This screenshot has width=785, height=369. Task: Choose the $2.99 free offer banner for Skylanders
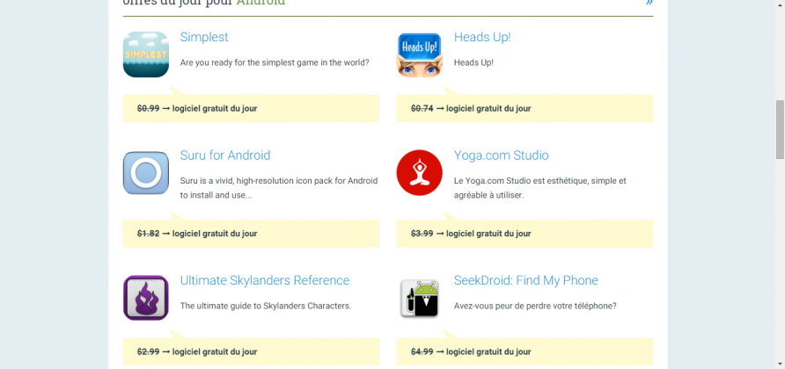tap(251, 351)
